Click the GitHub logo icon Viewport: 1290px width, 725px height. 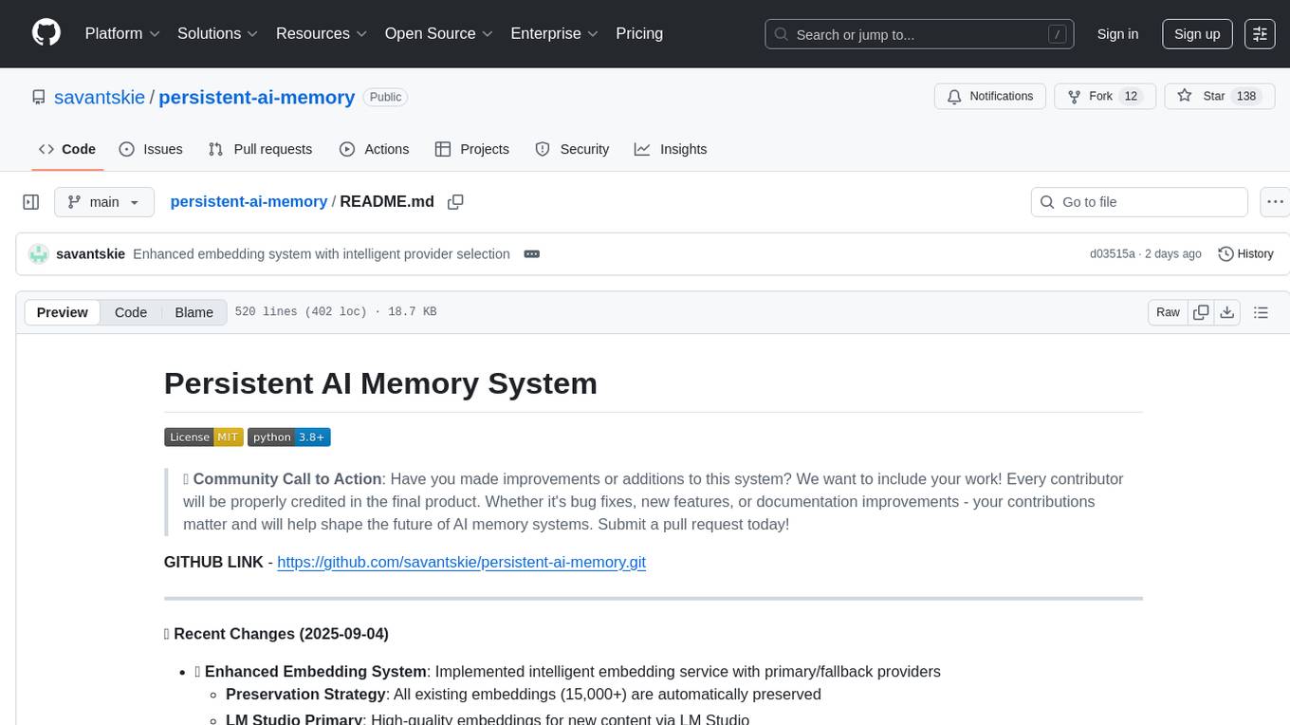coord(46,33)
